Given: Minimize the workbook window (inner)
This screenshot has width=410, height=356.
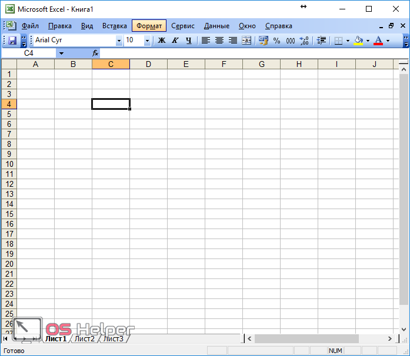Looking at the screenshot, I should (x=381, y=26).
